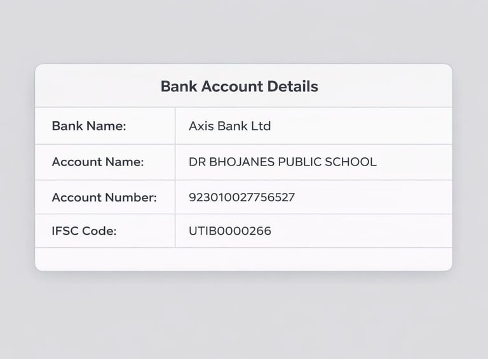This screenshot has height=359, width=488.
Task: Select the Bank Name label
Action: pos(89,126)
